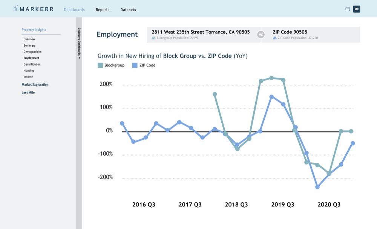377x229 pixels.
Task: Open the MK user avatar menu
Action: coord(357,9)
